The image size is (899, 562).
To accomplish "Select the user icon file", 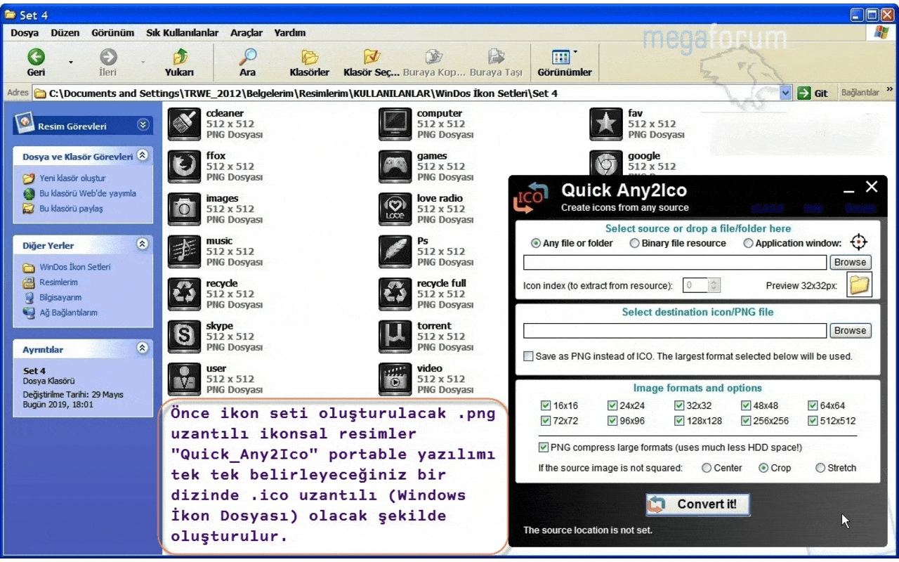I will pos(185,379).
